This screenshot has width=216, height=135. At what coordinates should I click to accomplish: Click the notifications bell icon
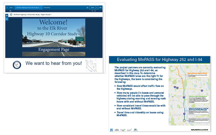[95, 11]
